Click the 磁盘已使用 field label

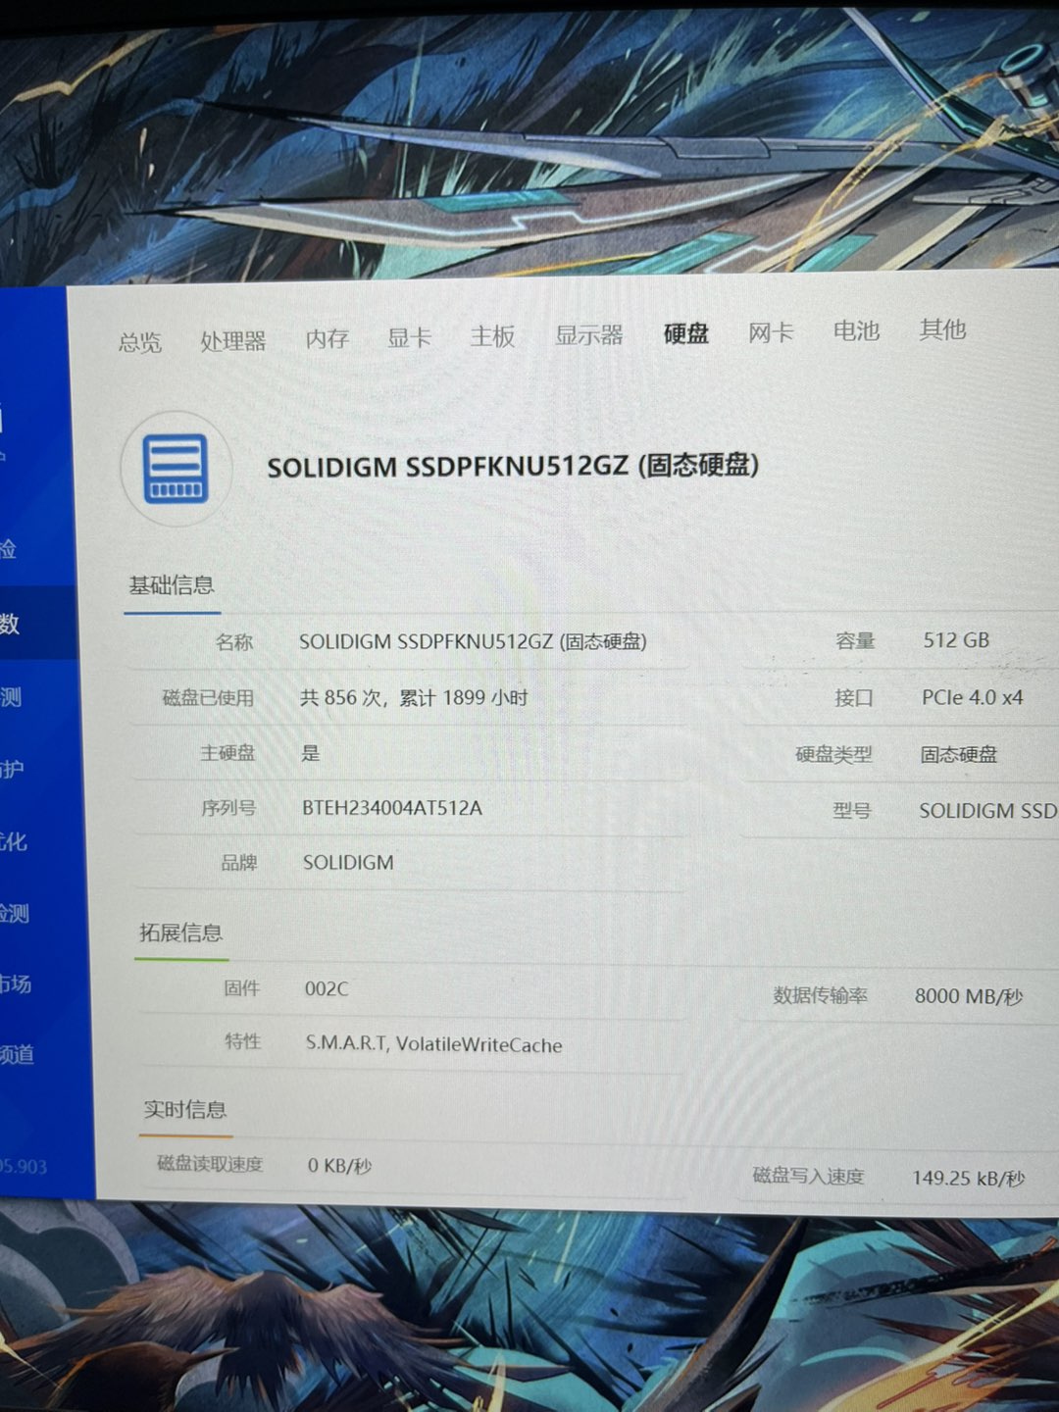click(208, 698)
